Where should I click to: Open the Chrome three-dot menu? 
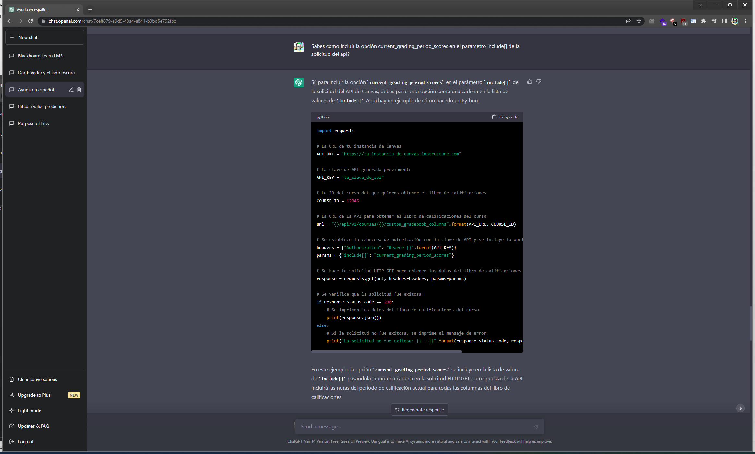[x=745, y=21]
